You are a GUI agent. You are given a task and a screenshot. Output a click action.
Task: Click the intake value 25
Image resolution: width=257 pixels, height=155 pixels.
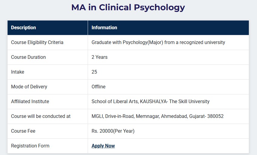pyautogui.click(x=94, y=72)
